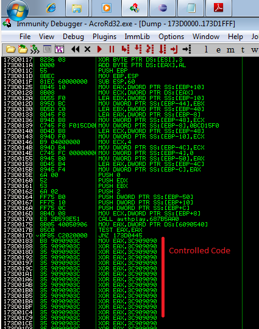Click the Execute till return icon
This screenshot has height=329, width=259.
[174, 49]
